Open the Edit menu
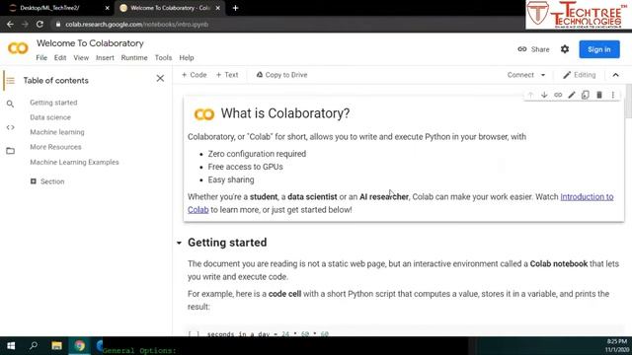 60,58
